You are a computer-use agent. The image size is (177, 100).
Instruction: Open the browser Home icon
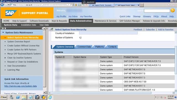pos(169,5)
